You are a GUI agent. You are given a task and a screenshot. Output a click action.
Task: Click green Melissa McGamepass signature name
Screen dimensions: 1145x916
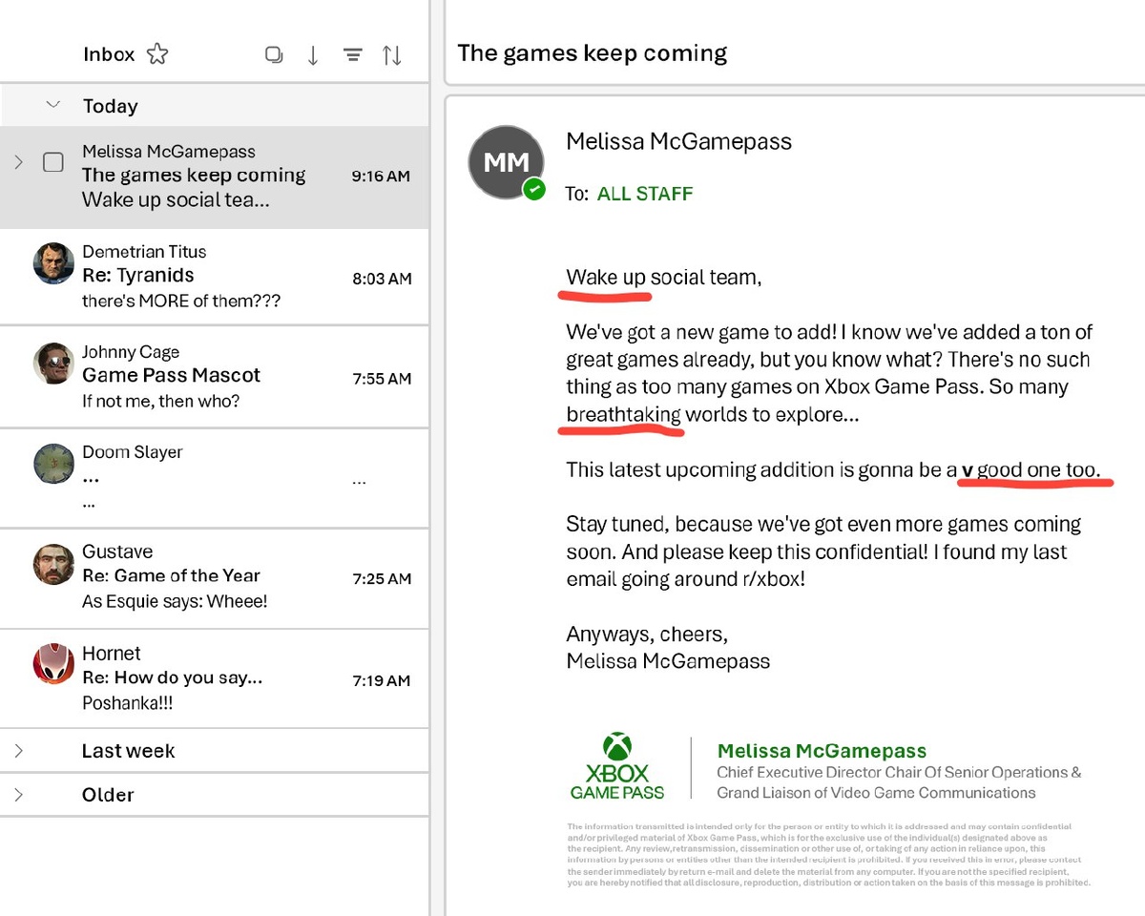point(822,751)
